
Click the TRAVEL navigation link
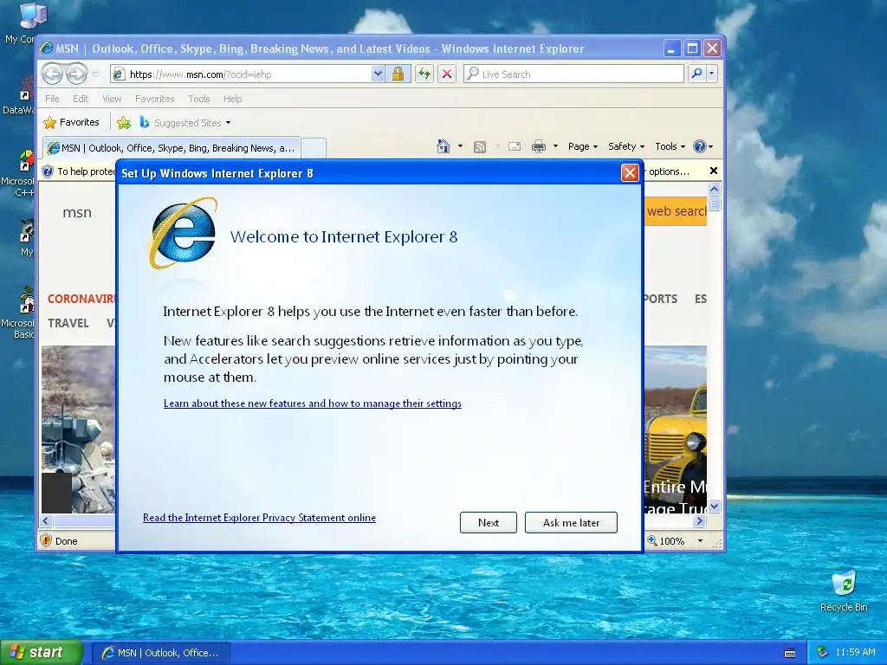tap(68, 323)
